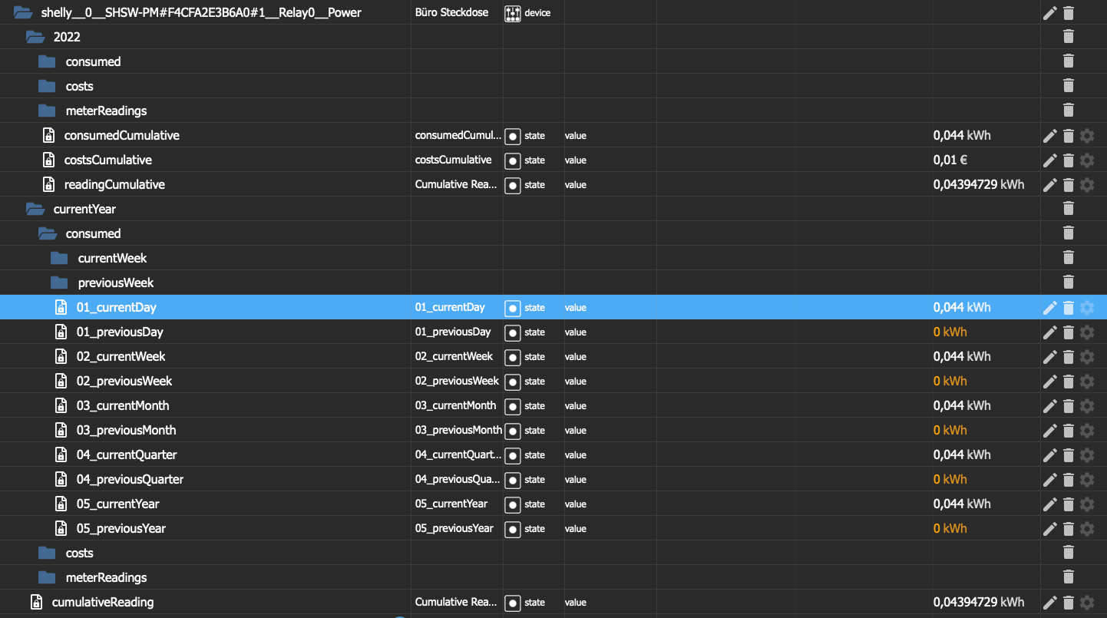Delete the 01_previousDay state
The image size is (1107, 618).
(x=1068, y=332)
